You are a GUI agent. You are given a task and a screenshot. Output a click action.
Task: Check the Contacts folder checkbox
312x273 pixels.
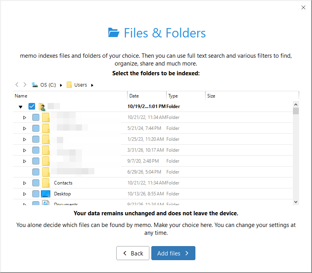click(x=36, y=183)
